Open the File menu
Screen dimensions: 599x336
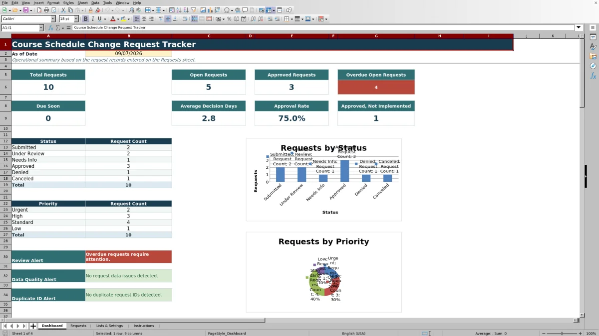[x=4, y=3]
